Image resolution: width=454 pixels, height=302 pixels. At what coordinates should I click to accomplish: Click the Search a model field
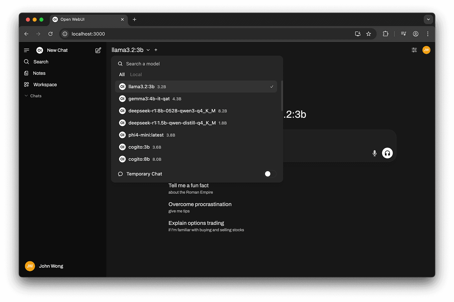click(x=197, y=64)
